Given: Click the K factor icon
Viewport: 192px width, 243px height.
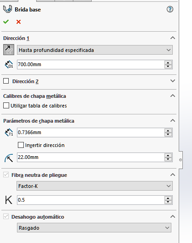Looking at the screenshot, I should tap(9, 200).
